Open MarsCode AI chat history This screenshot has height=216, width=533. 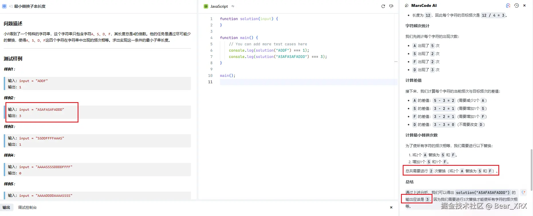(516, 5)
